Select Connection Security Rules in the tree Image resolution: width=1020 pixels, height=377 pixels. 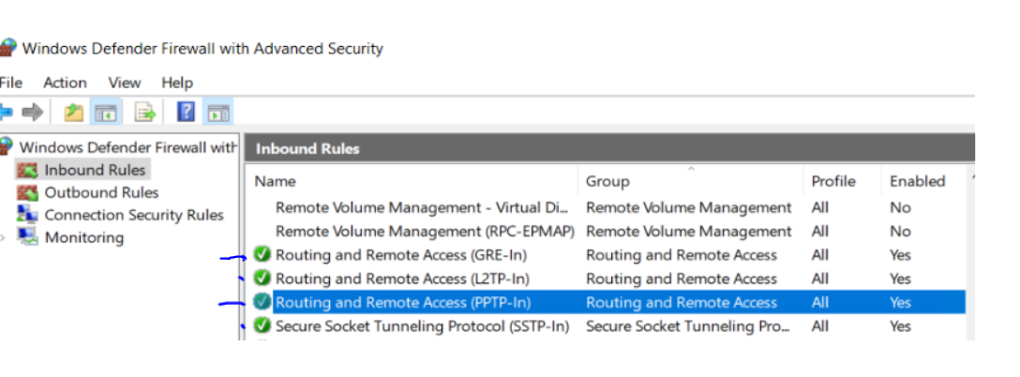(x=134, y=215)
